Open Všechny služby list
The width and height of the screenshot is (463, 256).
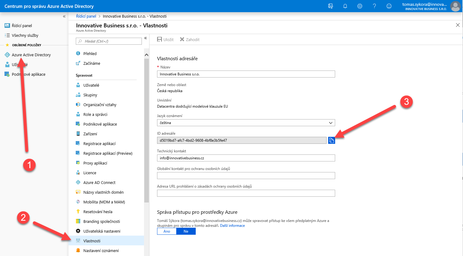(x=25, y=35)
